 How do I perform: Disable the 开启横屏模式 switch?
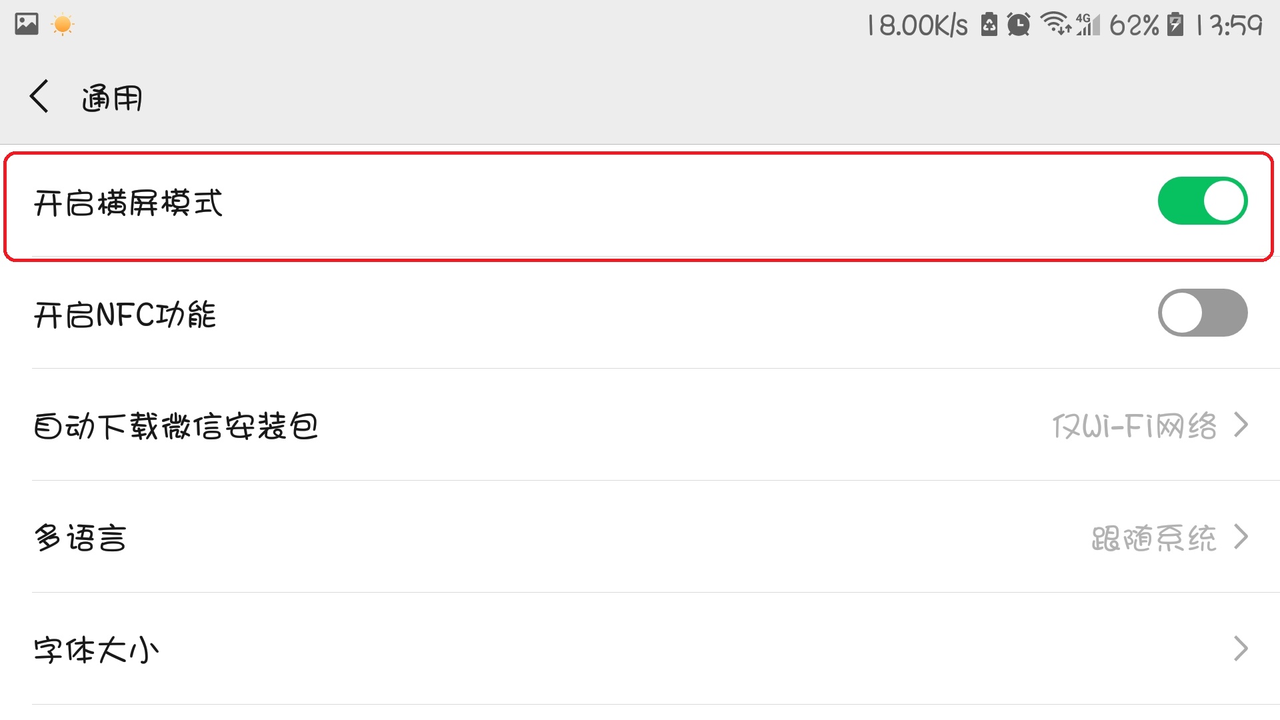pyautogui.click(x=1203, y=201)
